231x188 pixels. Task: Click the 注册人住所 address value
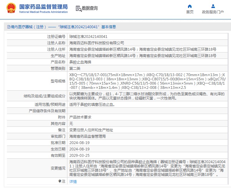143,49
